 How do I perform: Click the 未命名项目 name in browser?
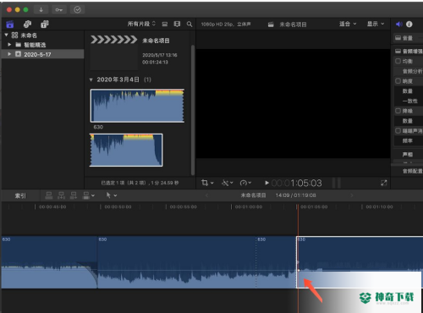156,41
